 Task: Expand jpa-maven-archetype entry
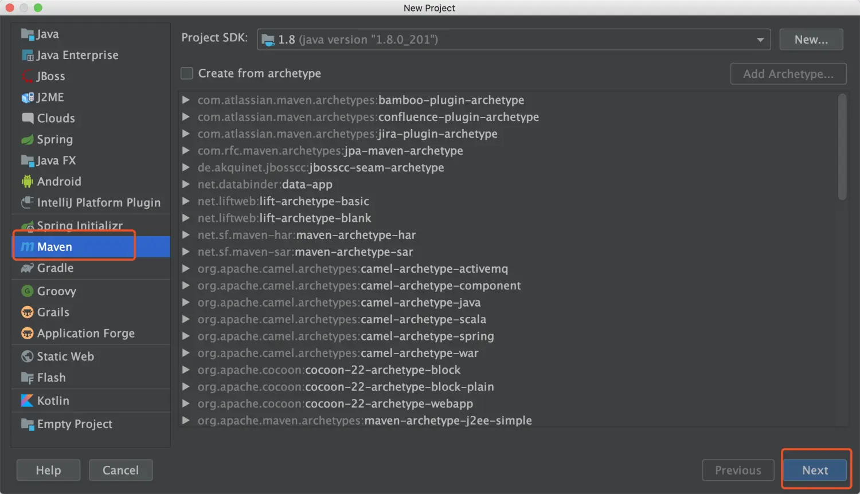tap(186, 151)
